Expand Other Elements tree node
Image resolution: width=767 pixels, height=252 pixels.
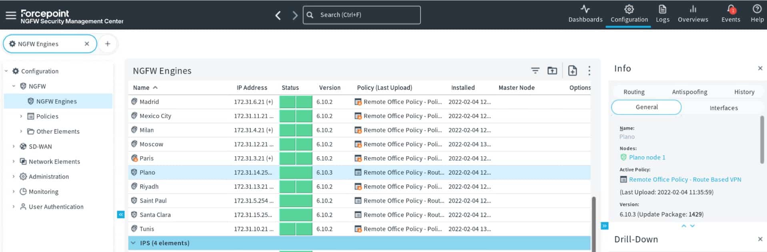click(x=21, y=131)
